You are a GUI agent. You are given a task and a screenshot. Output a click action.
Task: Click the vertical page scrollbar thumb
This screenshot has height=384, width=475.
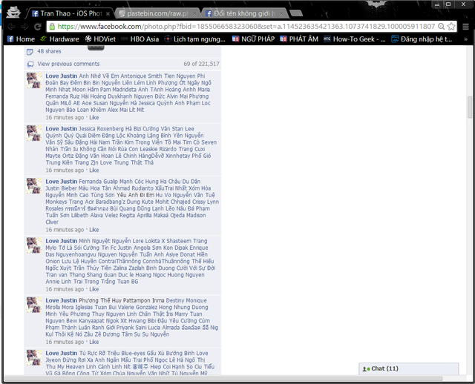[470, 107]
